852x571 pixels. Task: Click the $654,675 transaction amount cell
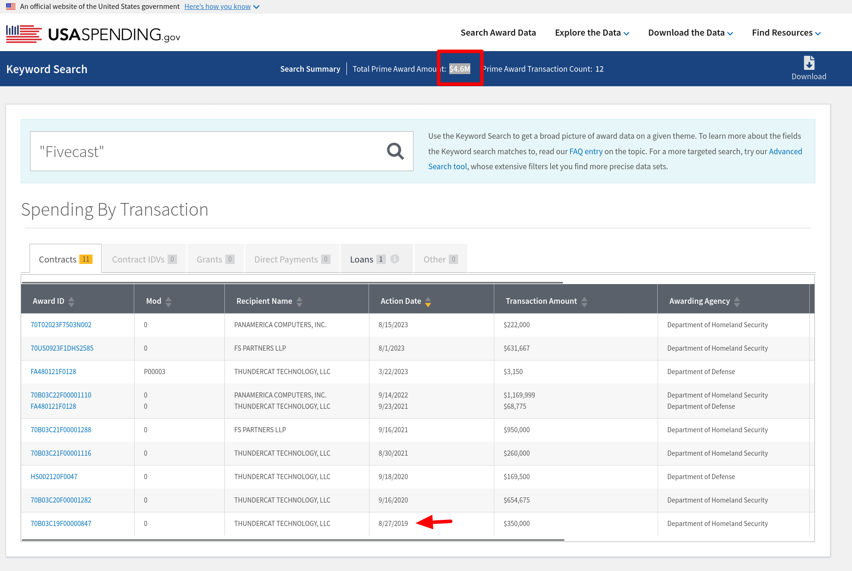(x=516, y=500)
